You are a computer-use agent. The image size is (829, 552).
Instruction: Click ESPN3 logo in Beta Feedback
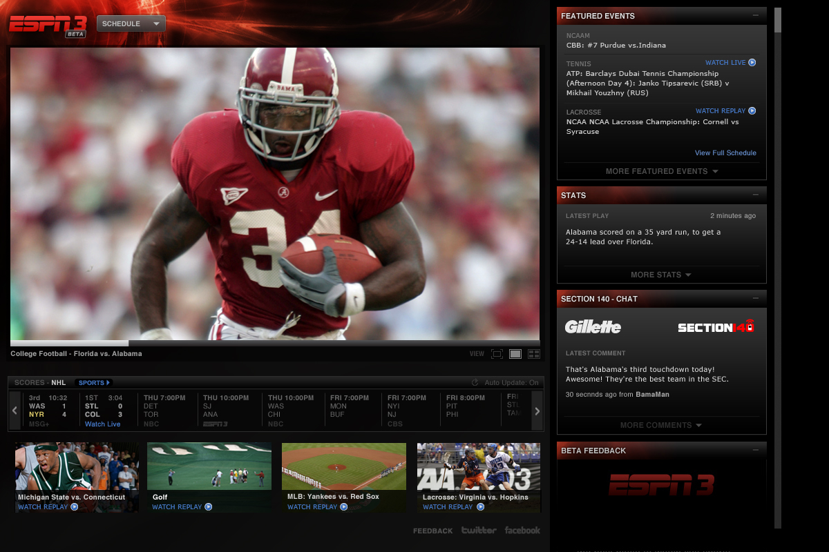click(x=661, y=485)
